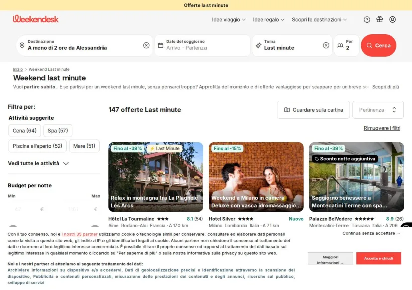
Task: Click the Cerca search button
Action: pyautogui.click(x=379, y=45)
